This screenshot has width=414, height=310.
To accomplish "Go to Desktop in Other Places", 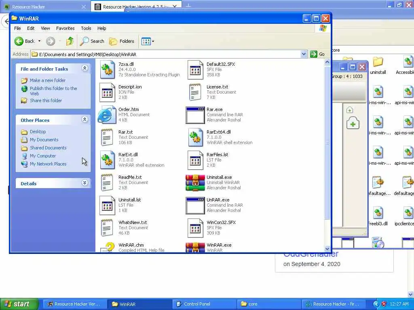I will (x=38, y=132).
